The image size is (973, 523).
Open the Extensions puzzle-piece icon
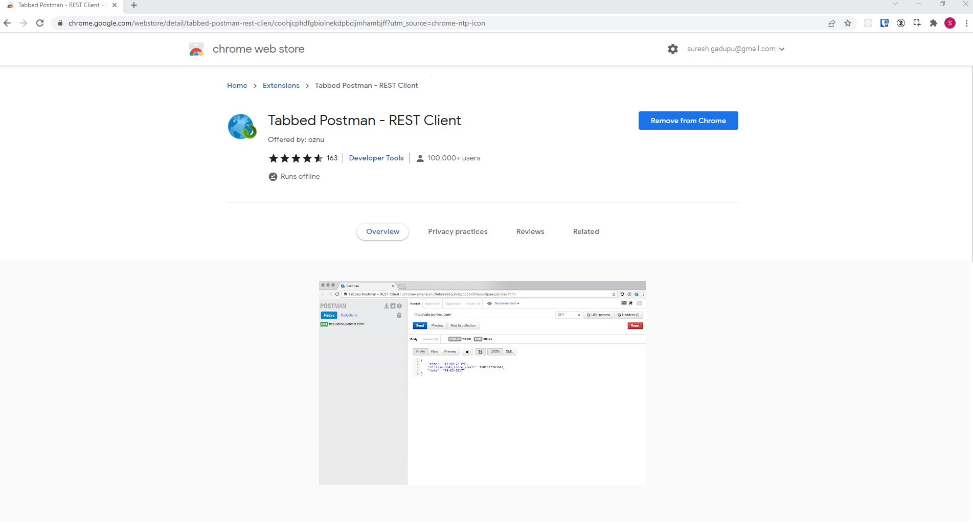(x=933, y=23)
